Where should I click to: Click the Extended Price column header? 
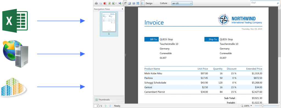point(254,69)
